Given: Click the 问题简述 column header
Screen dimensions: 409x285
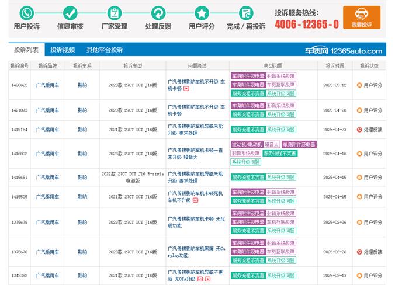Looking at the screenshot, I should (x=197, y=66).
